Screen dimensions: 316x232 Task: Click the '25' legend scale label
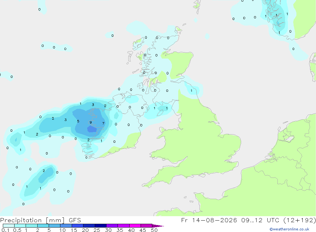pyautogui.click(x=97, y=230)
